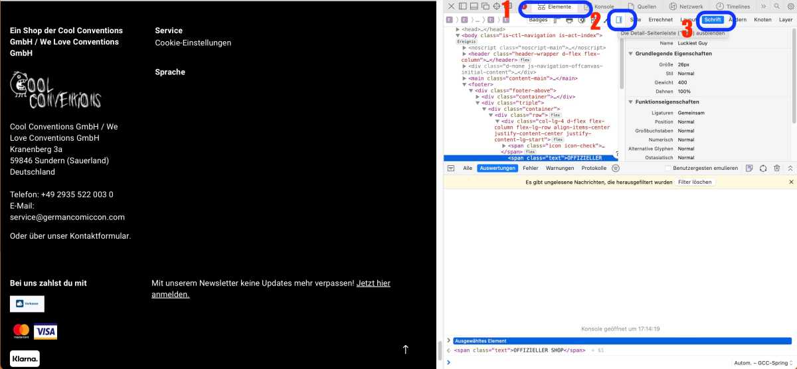Dock the inspector to the side of the window

tap(463, 6)
